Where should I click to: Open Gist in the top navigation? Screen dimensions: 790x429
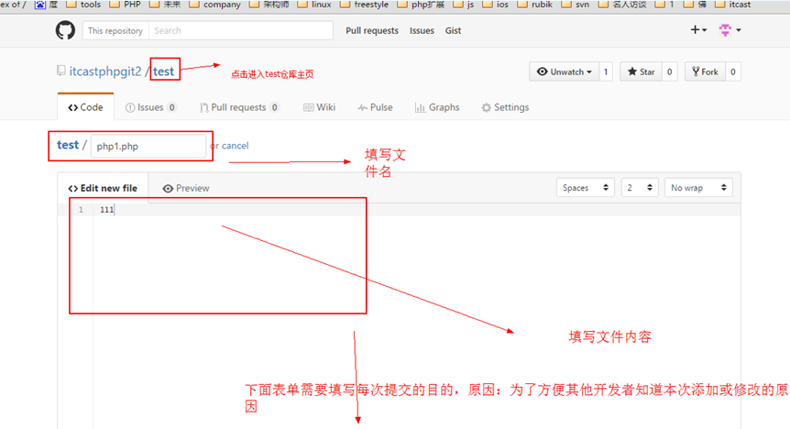453,31
